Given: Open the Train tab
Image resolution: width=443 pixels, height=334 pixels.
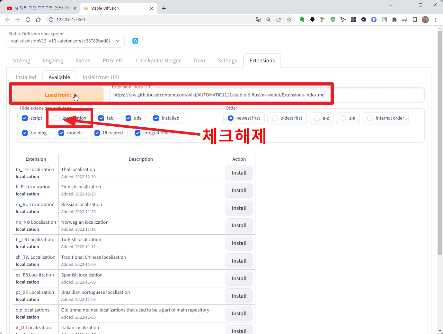Looking at the screenshot, I should (x=199, y=60).
